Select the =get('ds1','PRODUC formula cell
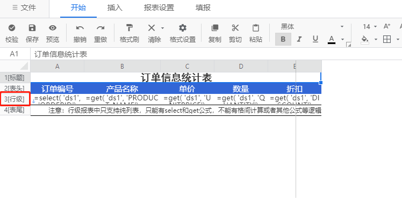402x198 pixels. 123,99
